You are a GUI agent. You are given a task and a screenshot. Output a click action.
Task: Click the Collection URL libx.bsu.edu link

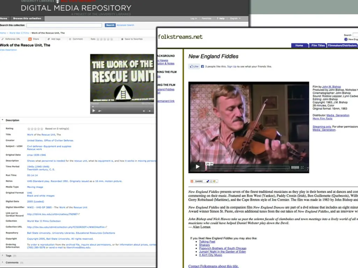(67, 227)
